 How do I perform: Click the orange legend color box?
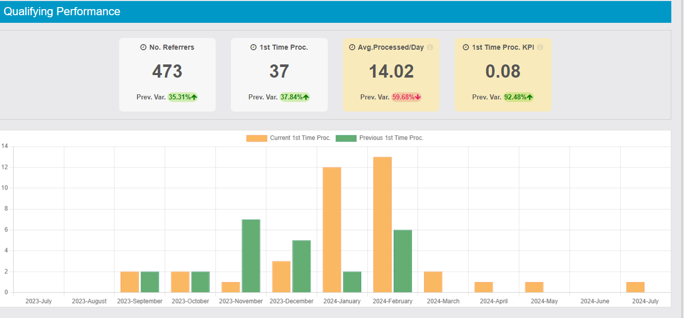click(x=256, y=138)
